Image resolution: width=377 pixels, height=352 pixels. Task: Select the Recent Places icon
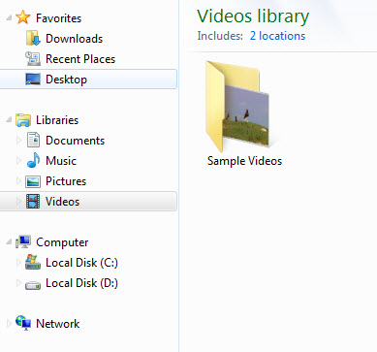pos(33,58)
